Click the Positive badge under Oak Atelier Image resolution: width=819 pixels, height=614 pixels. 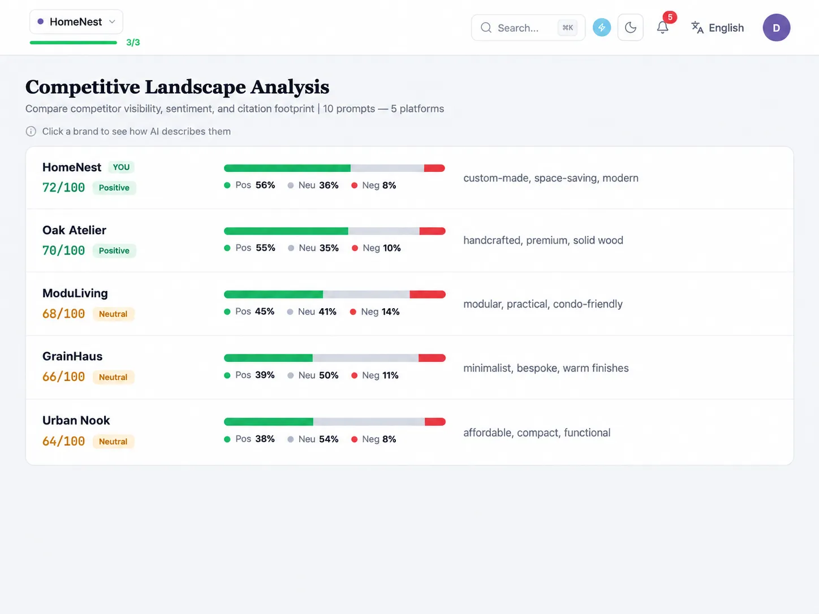coord(114,250)
